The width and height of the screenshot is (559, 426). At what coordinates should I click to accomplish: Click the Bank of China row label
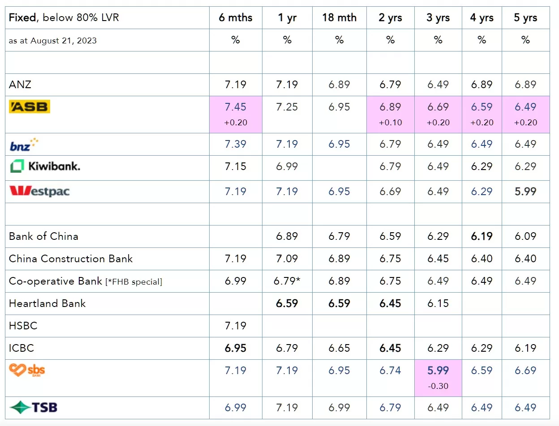click(x=43, y=236)
